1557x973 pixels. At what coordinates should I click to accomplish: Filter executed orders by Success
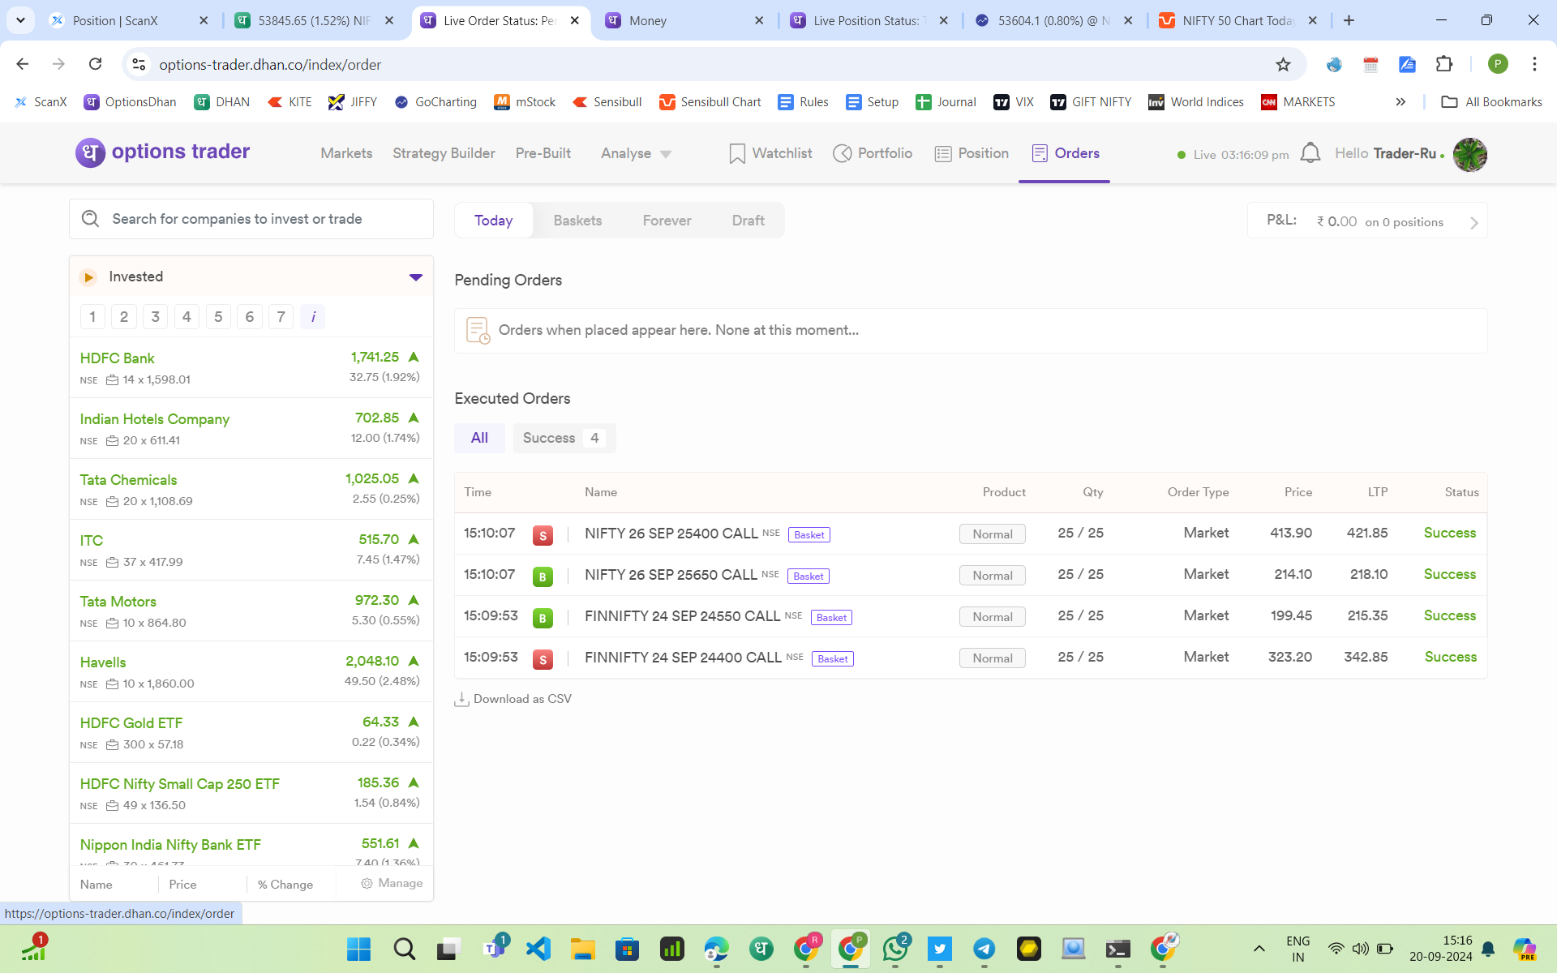564,438
